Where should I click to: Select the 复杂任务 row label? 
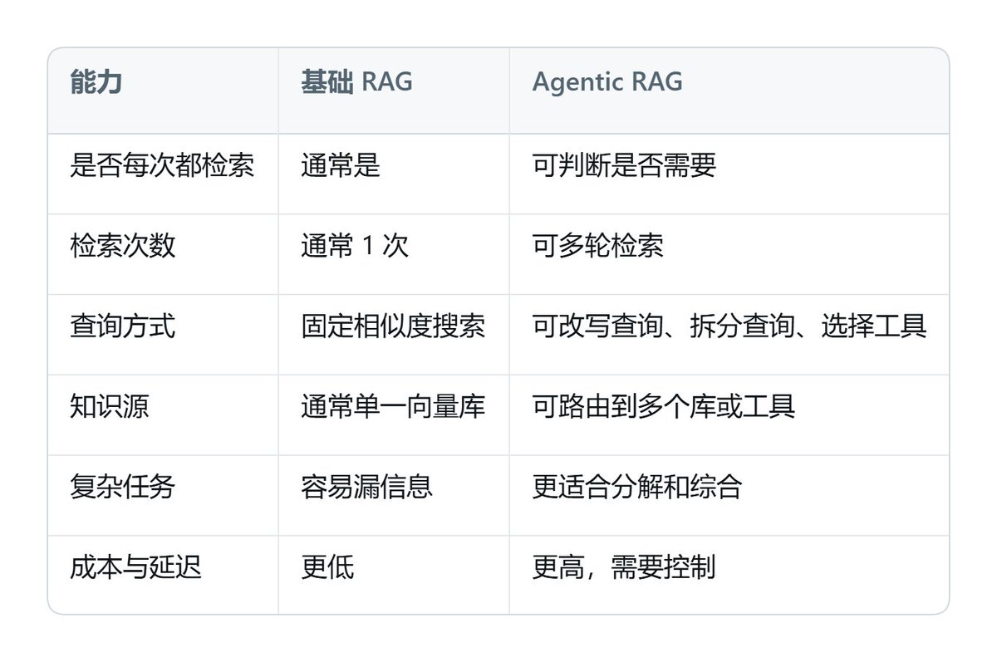pyautogui.click(x=123, y=487)
